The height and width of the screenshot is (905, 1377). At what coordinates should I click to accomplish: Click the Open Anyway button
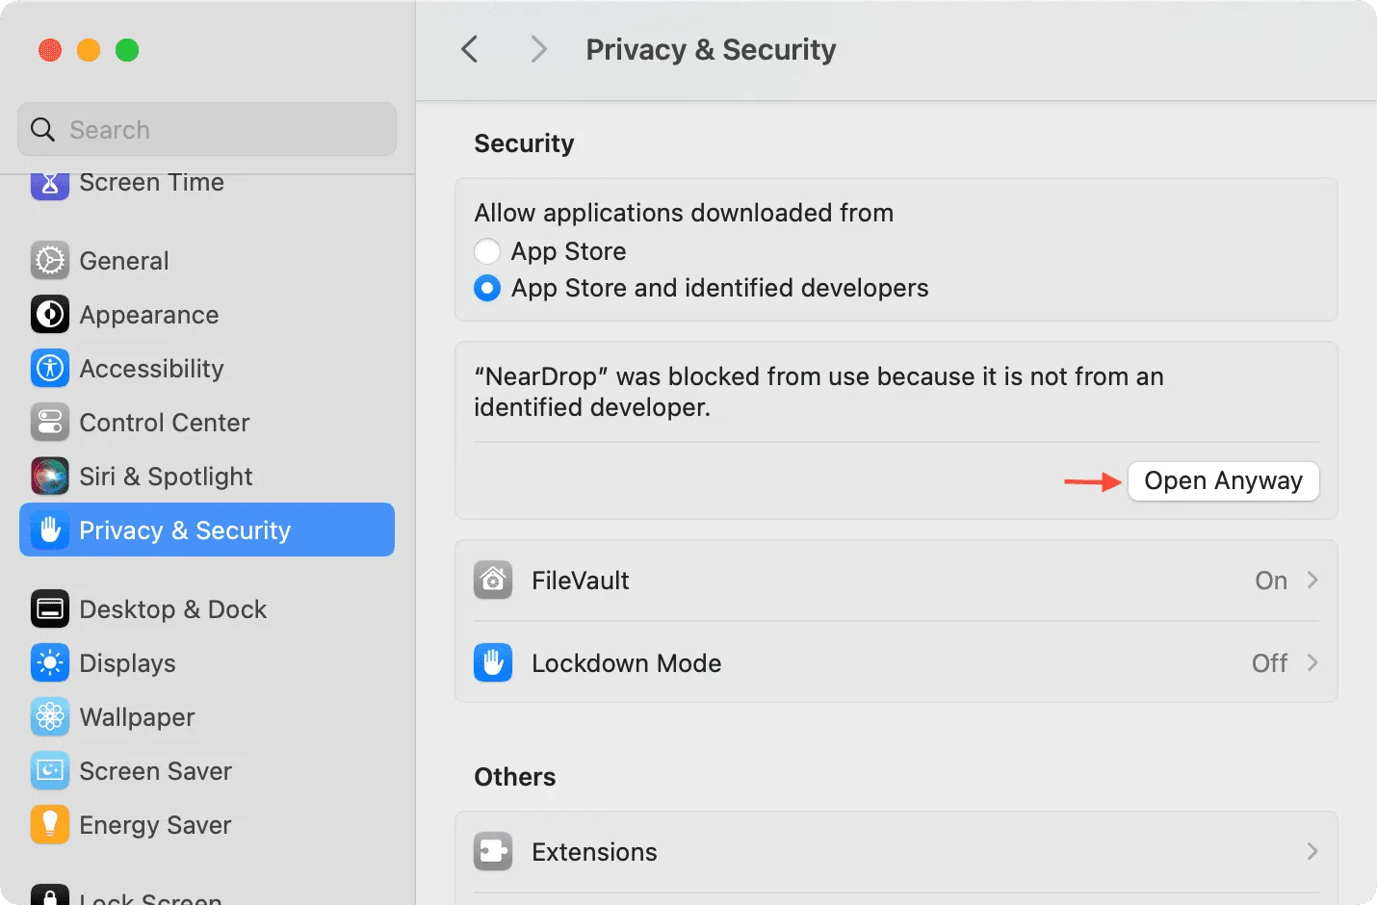1223,480
